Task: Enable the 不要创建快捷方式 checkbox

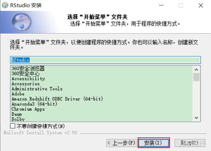Action: 13,126
